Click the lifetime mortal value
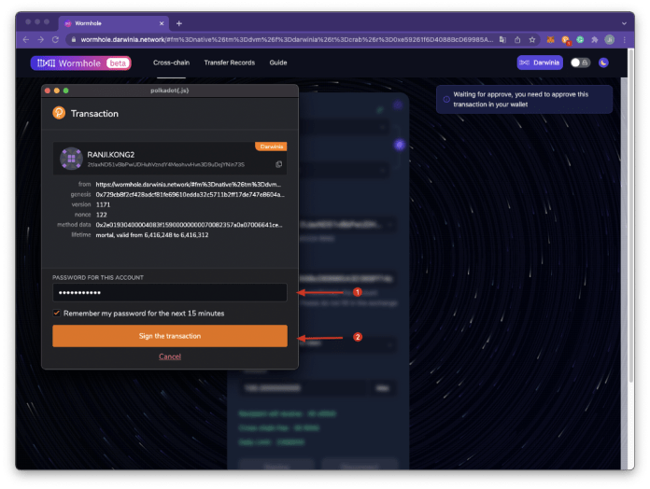Image resolution: width=650 pixels, height=489 pixels. click(152, 235)
